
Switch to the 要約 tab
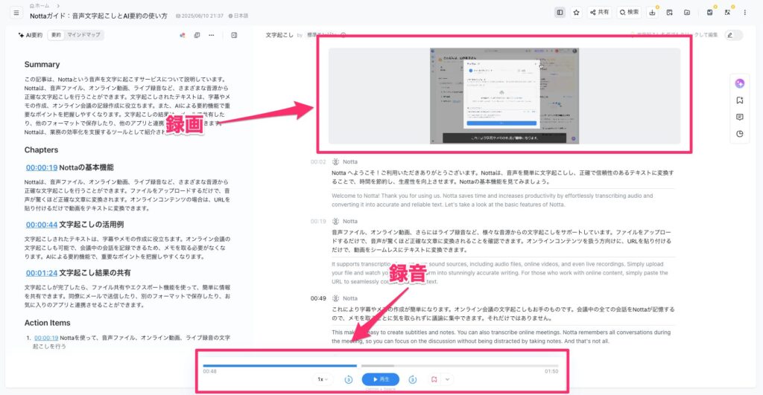57,35
